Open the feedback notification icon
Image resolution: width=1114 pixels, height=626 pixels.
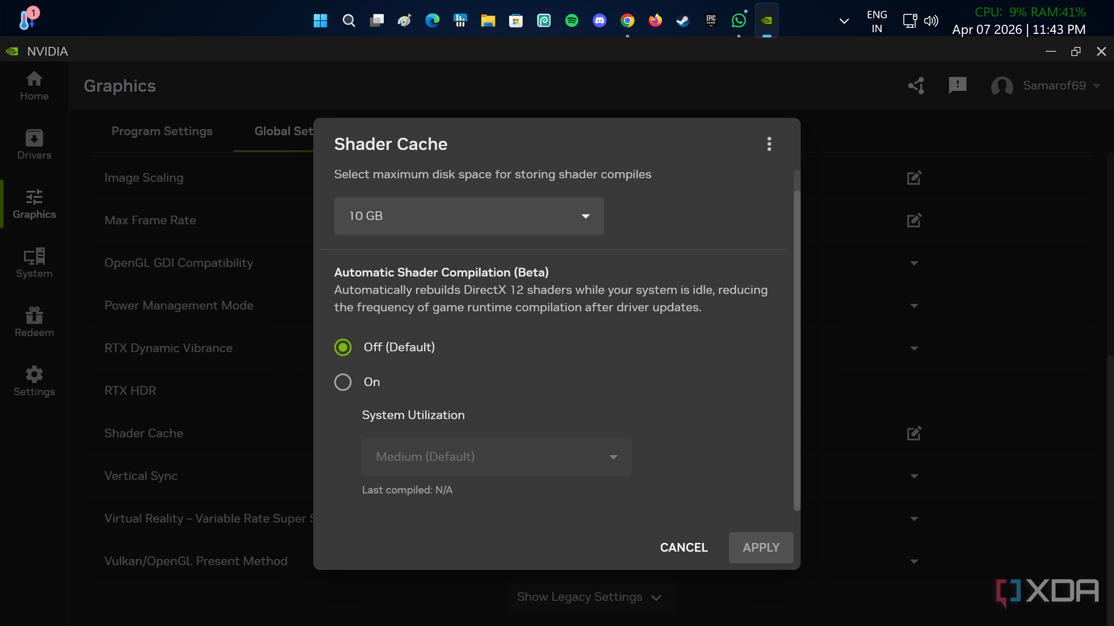957,86
